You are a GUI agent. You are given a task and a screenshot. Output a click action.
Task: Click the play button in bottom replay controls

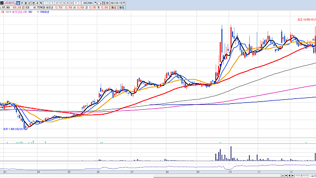click(283, 176)
